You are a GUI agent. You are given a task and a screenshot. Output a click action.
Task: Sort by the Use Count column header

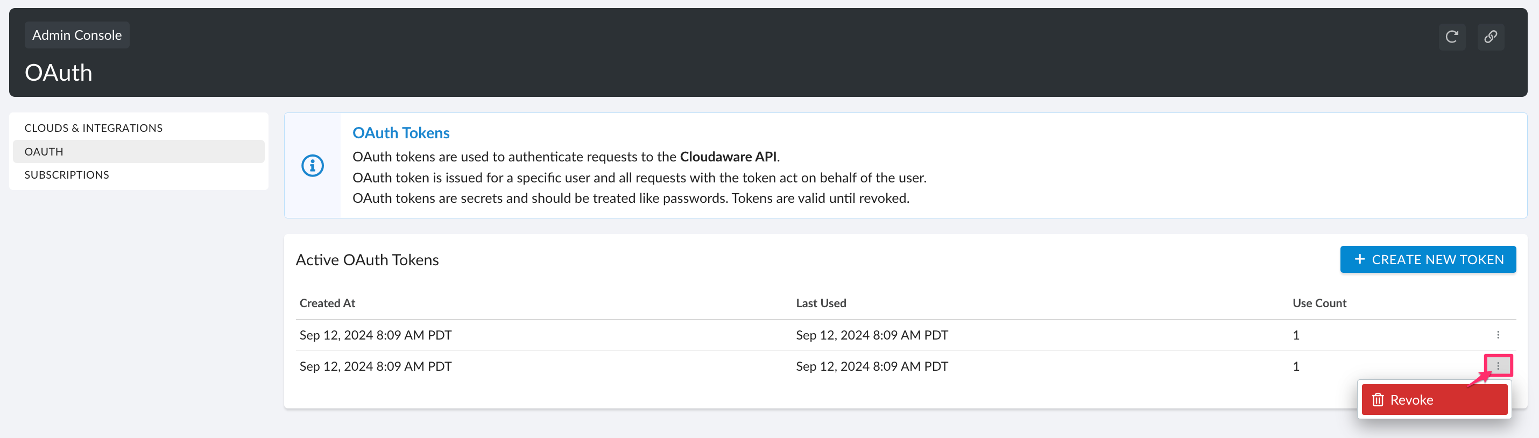point(1318,303)
